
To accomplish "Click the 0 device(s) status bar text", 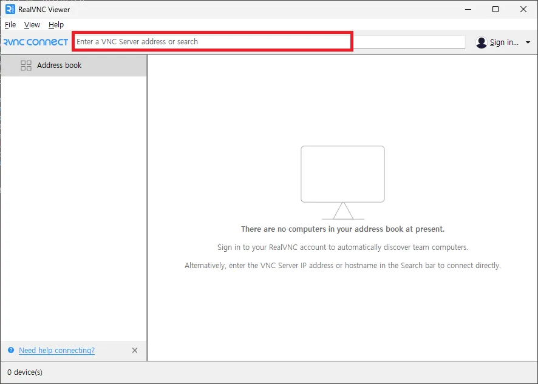I will tap(24, 372).
